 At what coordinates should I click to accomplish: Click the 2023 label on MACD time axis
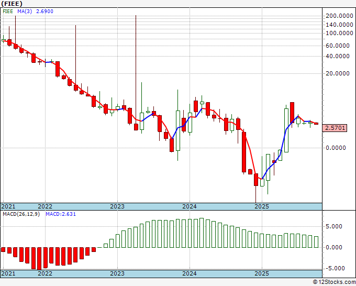pyautogui.click(x=117, y=273)
